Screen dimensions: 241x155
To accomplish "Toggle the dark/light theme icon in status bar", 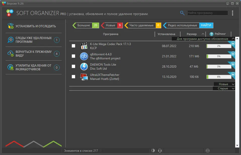I will pyautogui.click(x=153, y=150).
